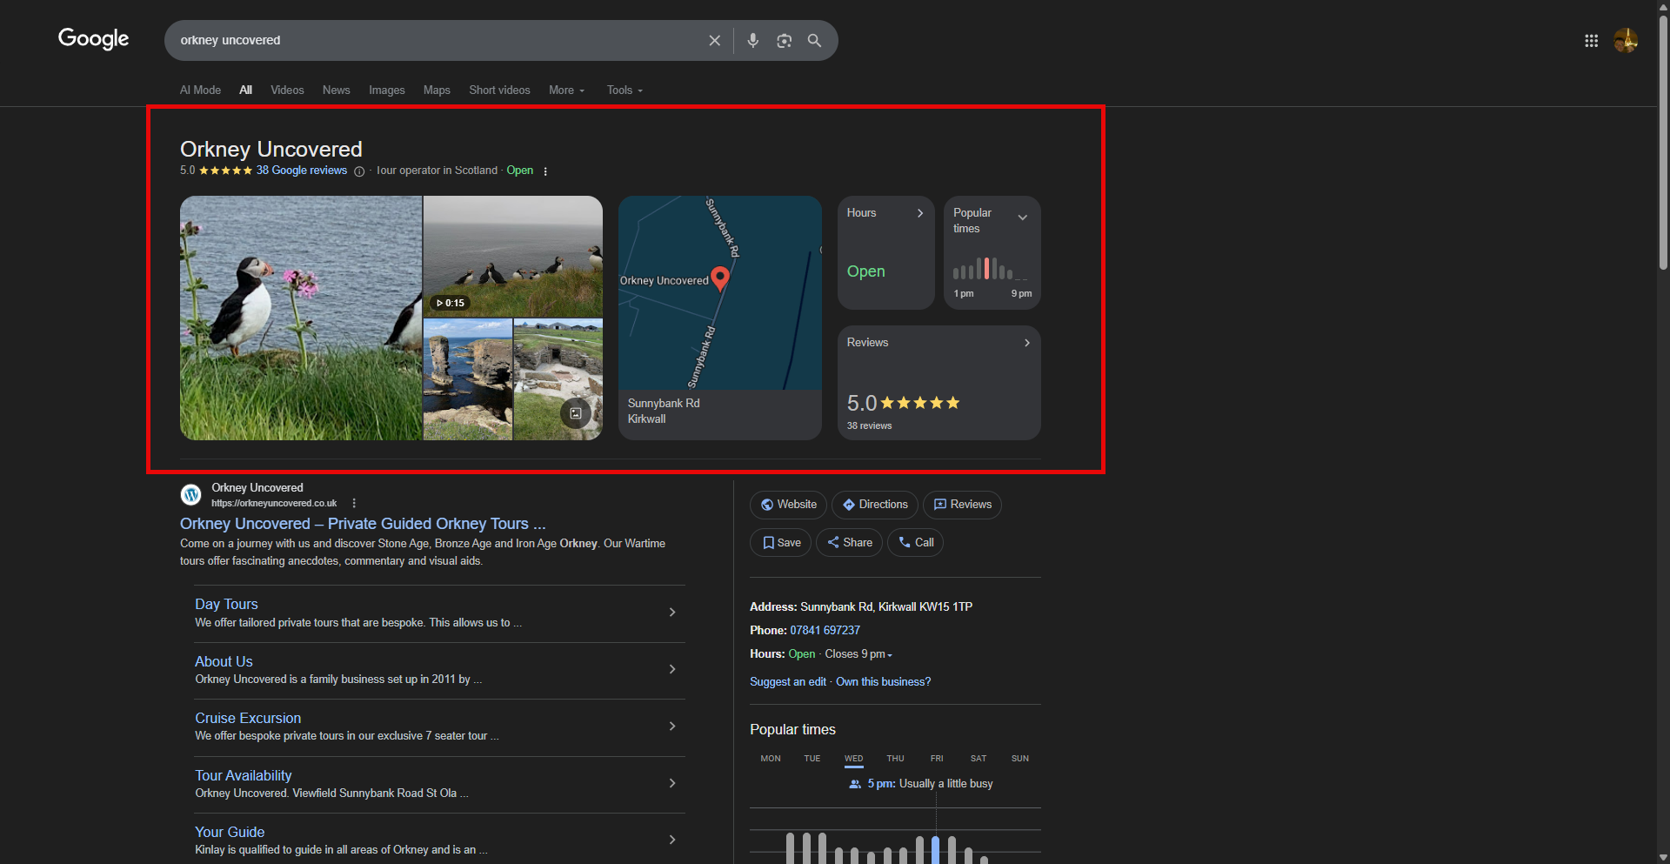This screenshot has width=1670, height=864.
Task: Select the All results tab
Action: pyautogui.click(x=246, y=90)
